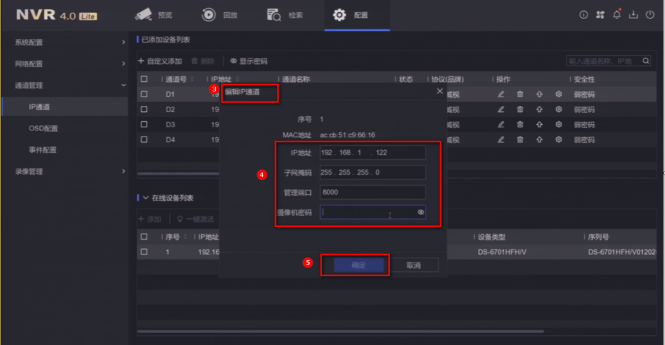This screenshot has height=345, width=665.
Task: Click the settings gear icon for D4
Action: click(558, 140)
